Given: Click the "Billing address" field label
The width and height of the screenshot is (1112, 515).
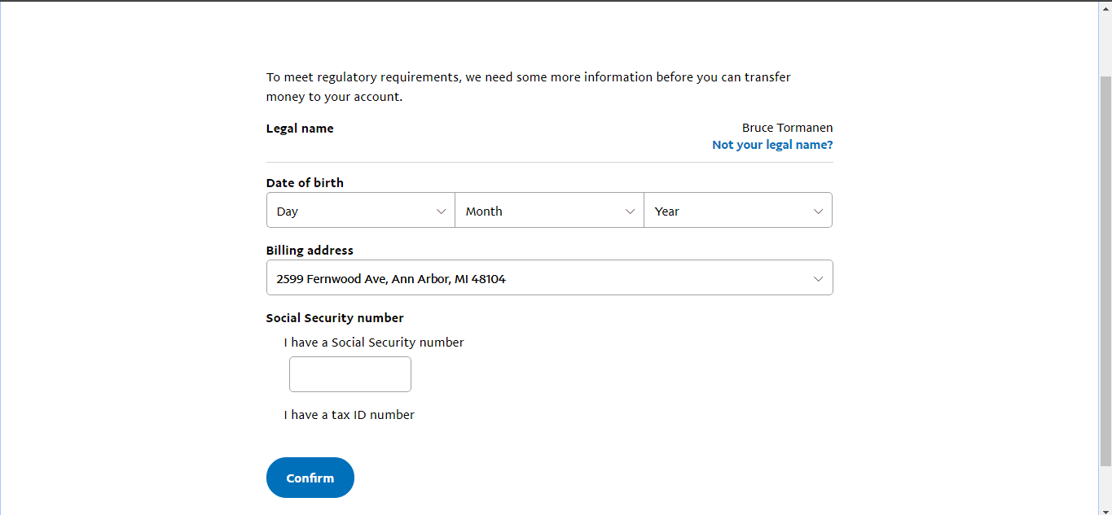Looking at the screenshot, I should 310,251.
